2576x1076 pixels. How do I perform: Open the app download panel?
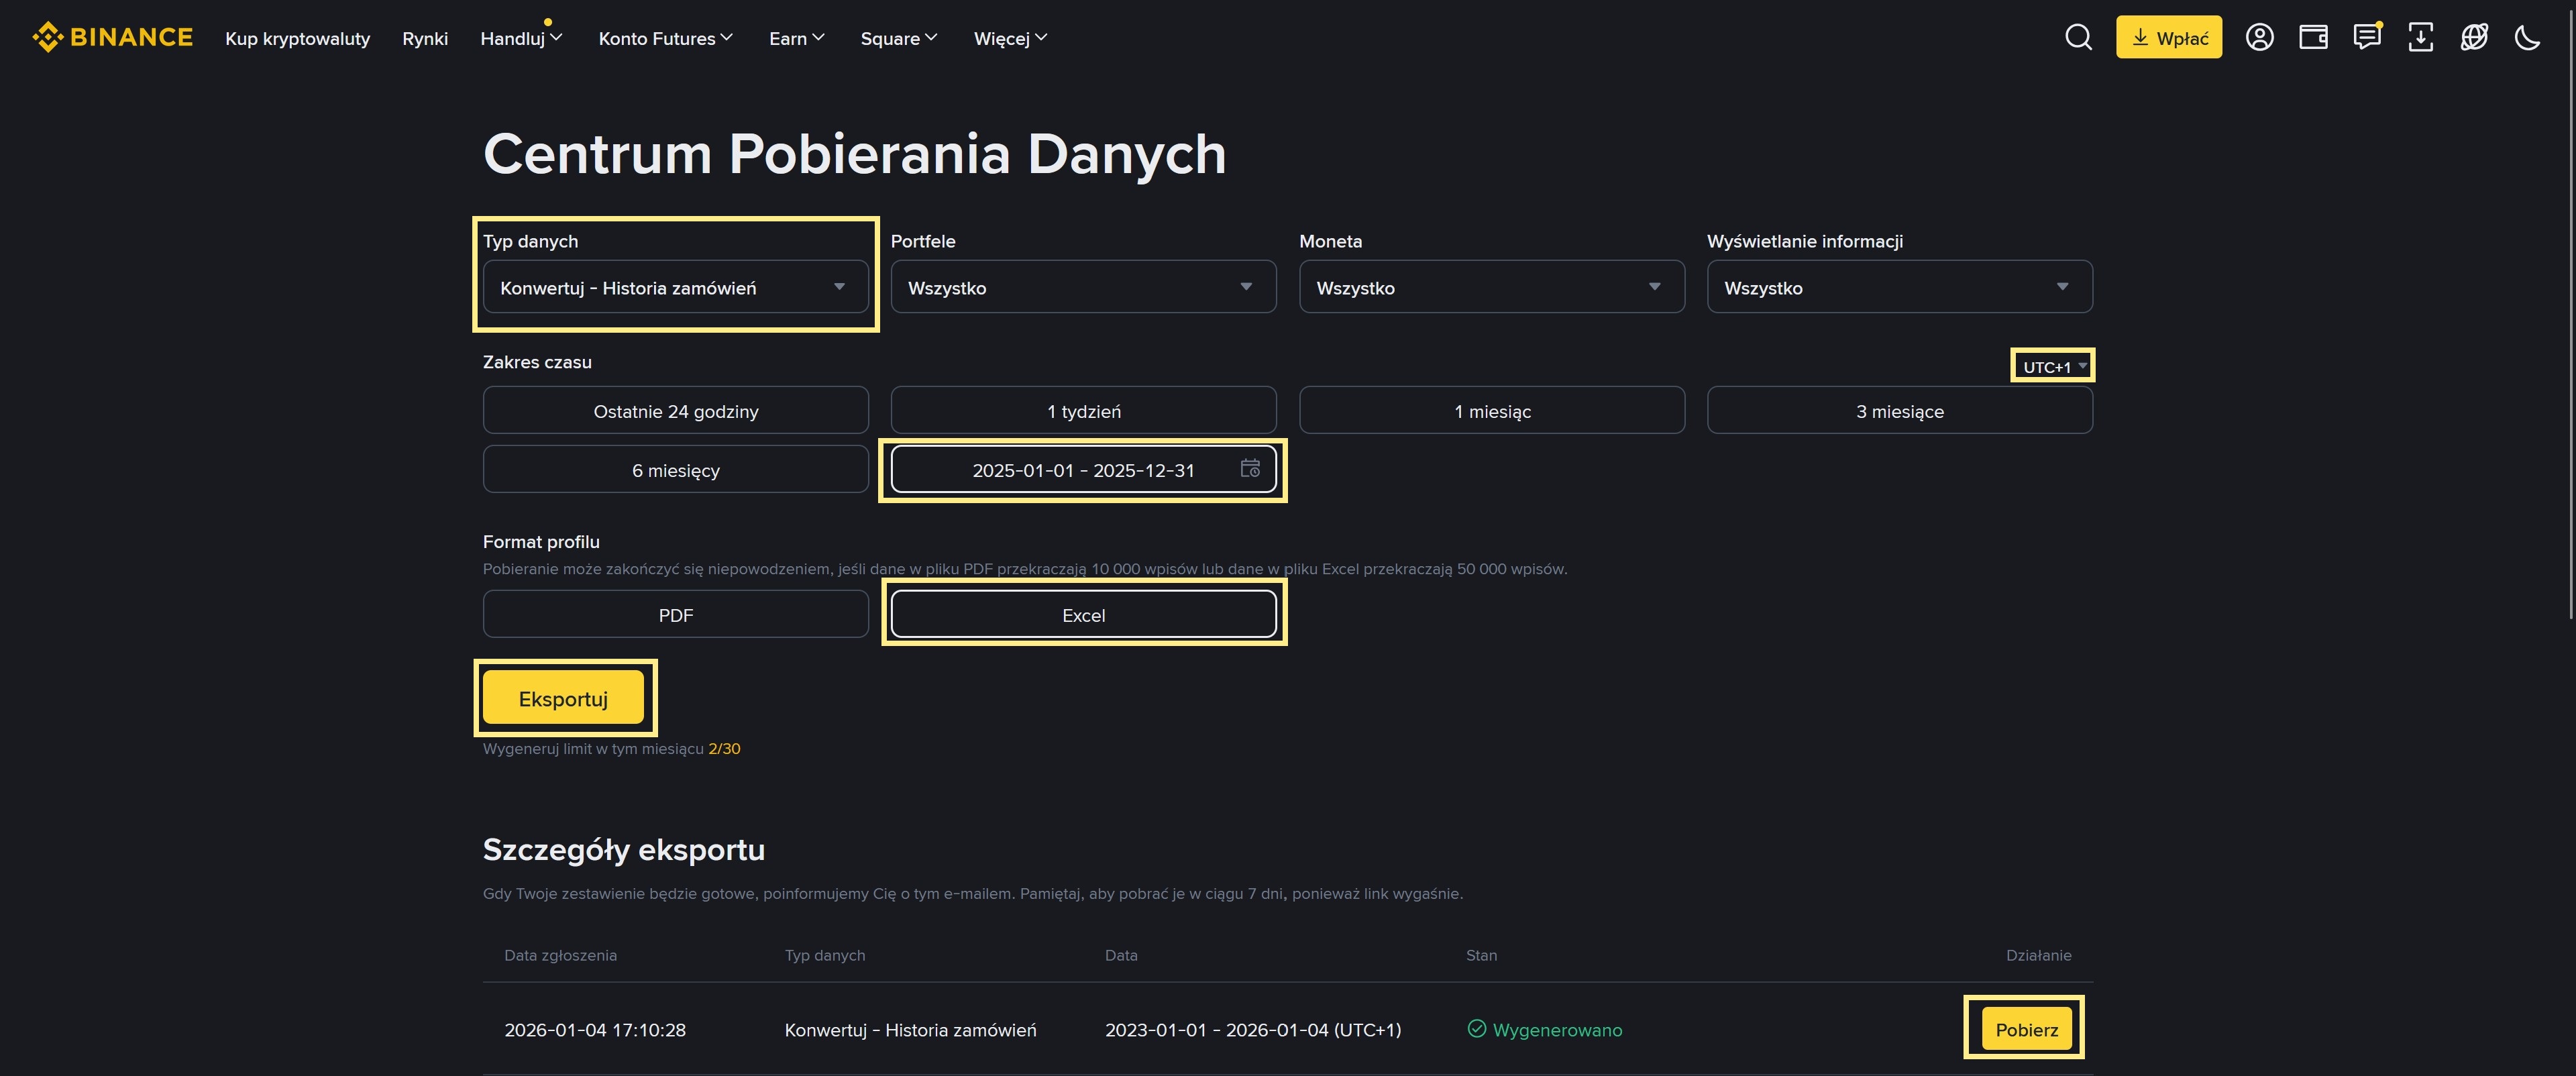coord(2421,37)
